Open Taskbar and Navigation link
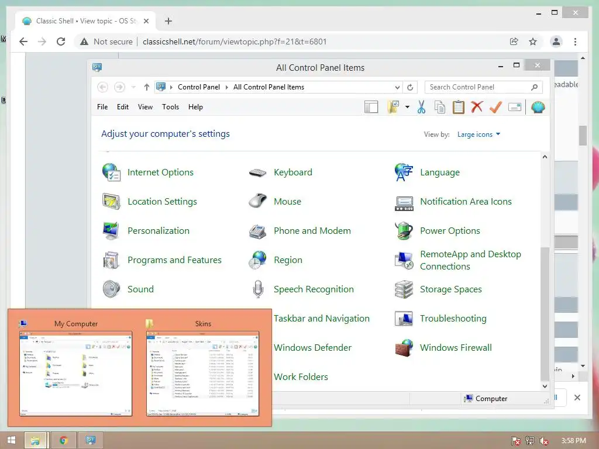Image resolution: width=599 pixels, height=449 pixels. (x=321, y=319)
